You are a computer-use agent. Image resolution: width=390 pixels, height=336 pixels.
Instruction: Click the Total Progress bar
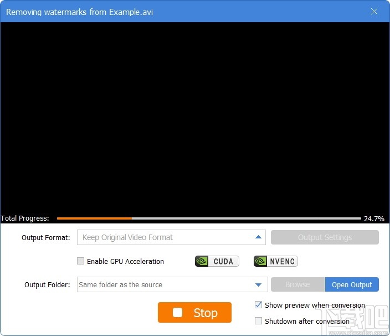click(x=209, y=218)
